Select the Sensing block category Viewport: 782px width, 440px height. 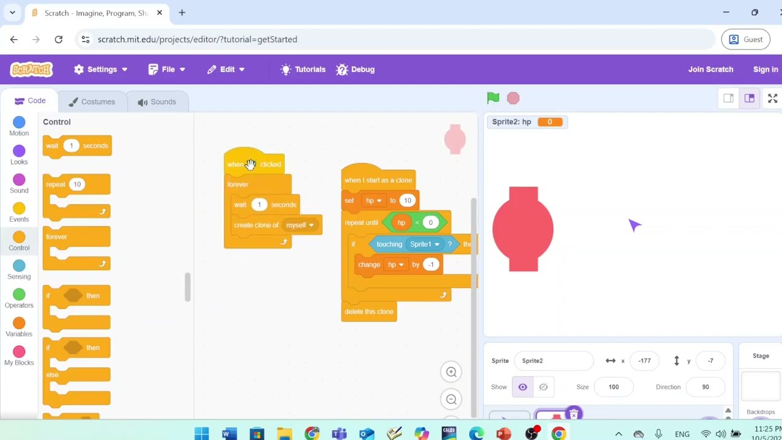pos(19,270)
